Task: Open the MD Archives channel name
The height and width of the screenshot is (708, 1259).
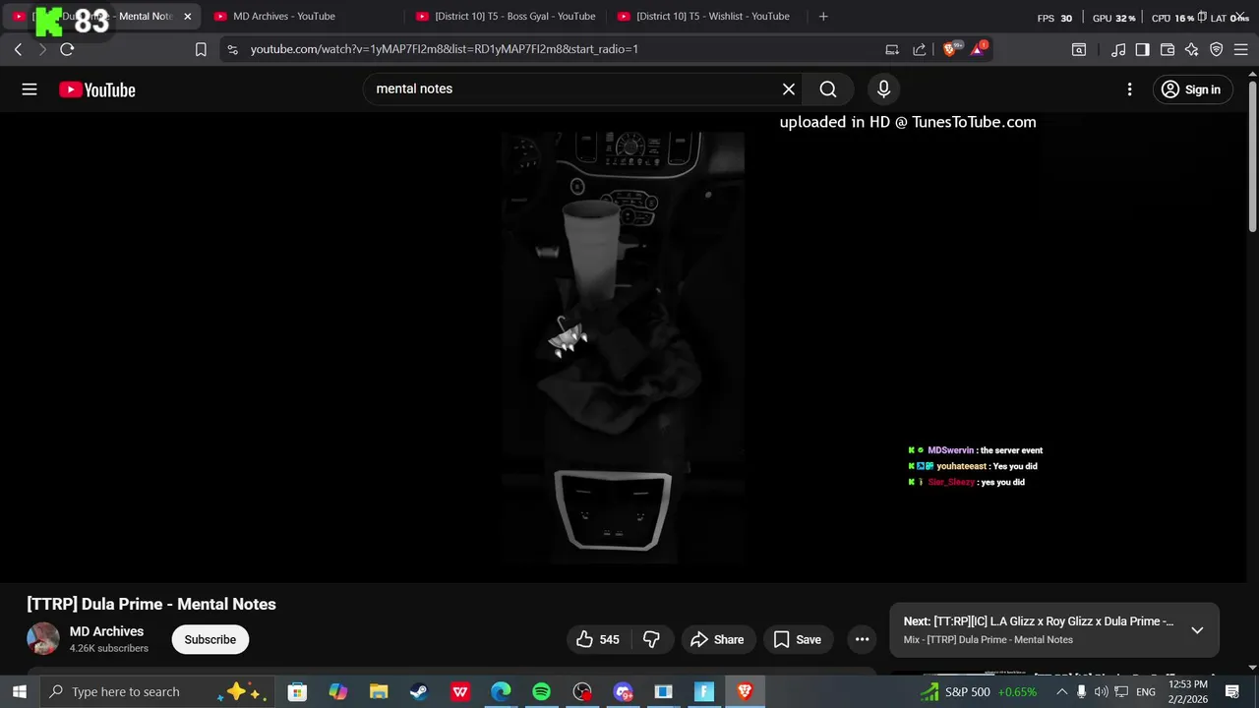Action: (x=106, y=631)
